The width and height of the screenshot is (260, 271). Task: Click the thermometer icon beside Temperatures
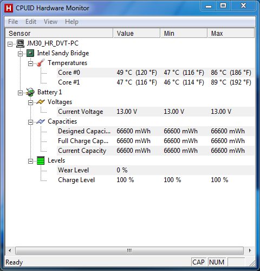pyautogui.click(x=41, y=63)
